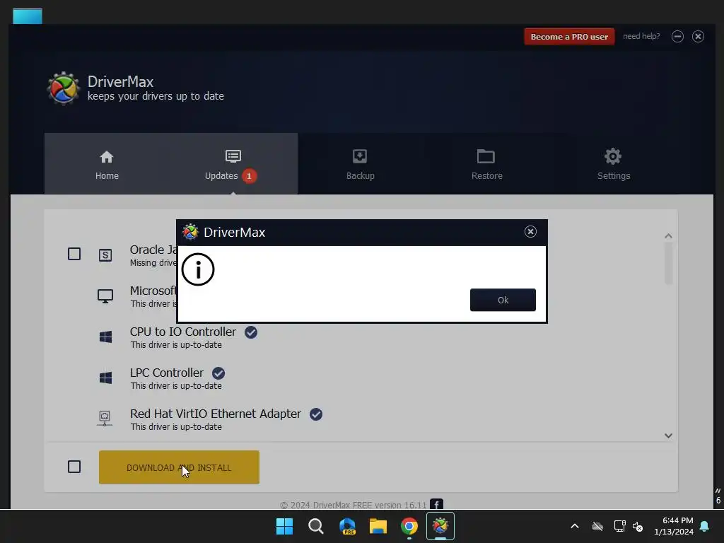Open the Facebook icon in footer
The height and width of the screenshot is (543, 724).
click(436, 504)
